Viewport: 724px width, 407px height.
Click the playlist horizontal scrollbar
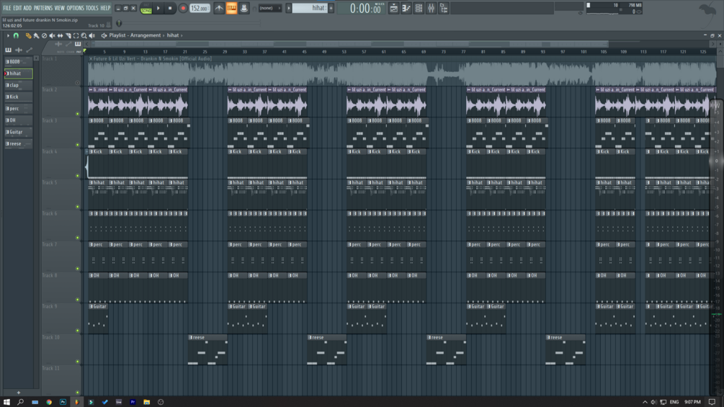coord(351,44)
